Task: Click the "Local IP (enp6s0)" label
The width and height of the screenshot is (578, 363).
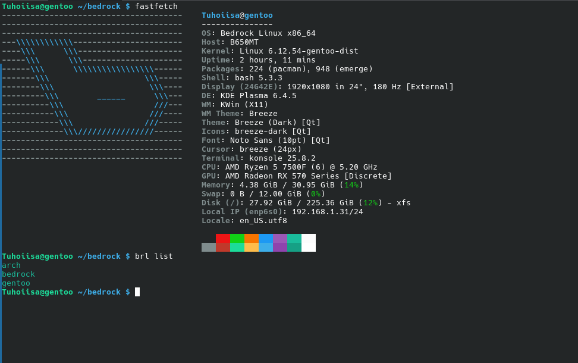Action: tap(242, 212)
